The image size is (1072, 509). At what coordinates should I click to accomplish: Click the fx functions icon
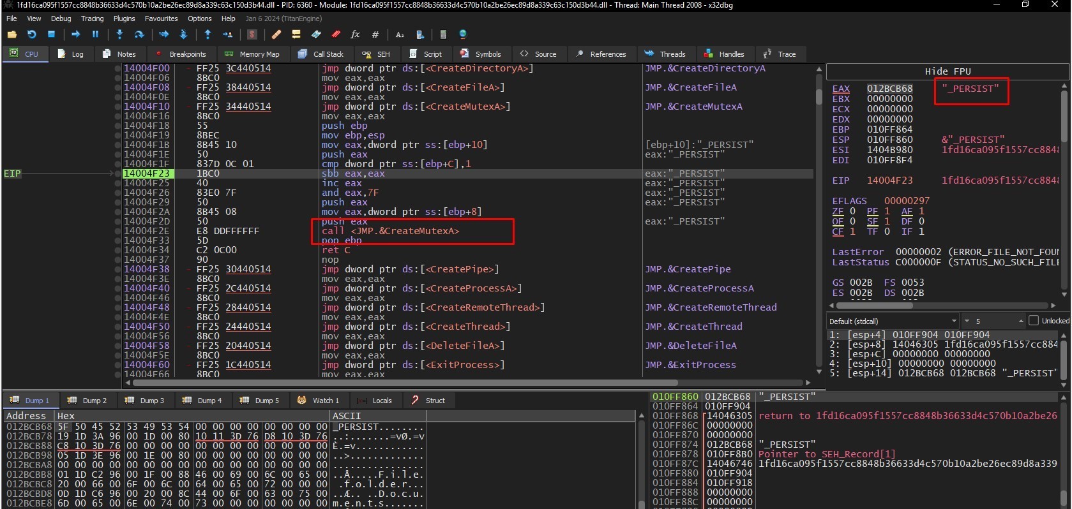click(355, 34)
